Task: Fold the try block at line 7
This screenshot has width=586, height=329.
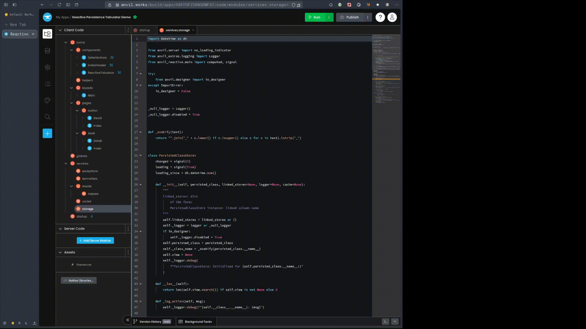Action: click(141, 74)
